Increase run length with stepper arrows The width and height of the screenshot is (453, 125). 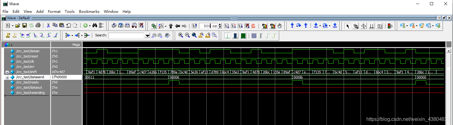pos(220,25)
